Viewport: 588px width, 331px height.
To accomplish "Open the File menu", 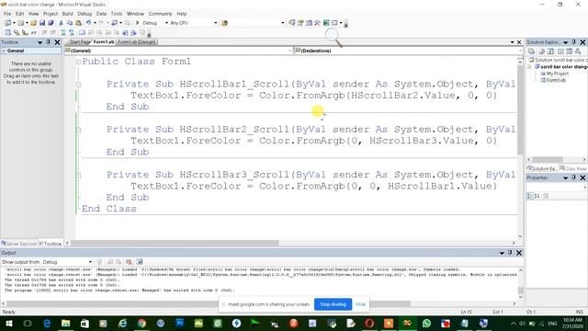I will pos(7,14).
